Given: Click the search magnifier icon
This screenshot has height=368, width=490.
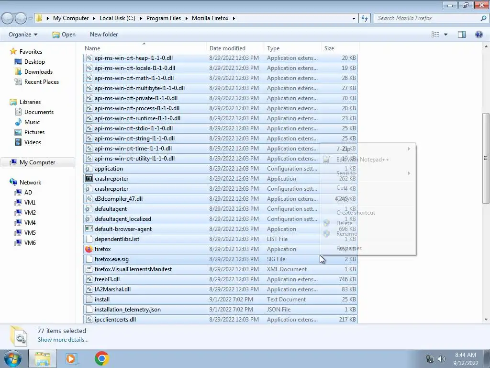Looking at the screenshot, I should [x=483, y=19].
